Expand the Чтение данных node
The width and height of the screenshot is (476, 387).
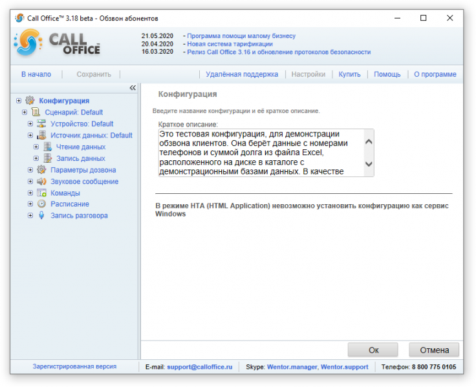pyautogui.click(x=36, y=147)
